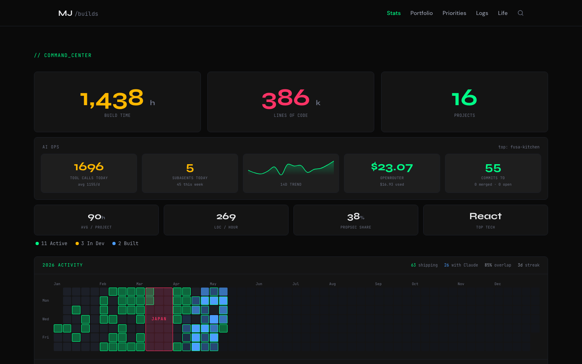Open the 14D Trend sparkline chart

tap(291, 173)
